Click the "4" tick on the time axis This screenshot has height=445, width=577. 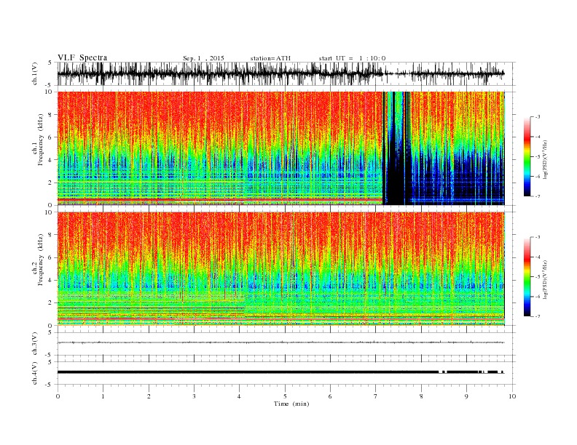pyautogui.click(x=239, y=396)
